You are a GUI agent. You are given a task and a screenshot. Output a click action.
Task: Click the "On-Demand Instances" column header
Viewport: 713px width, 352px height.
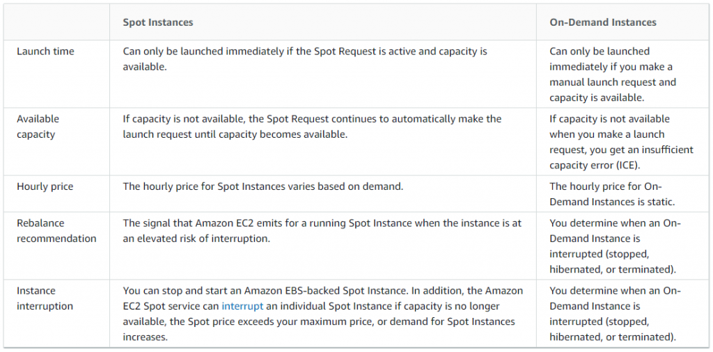point(603,22)
